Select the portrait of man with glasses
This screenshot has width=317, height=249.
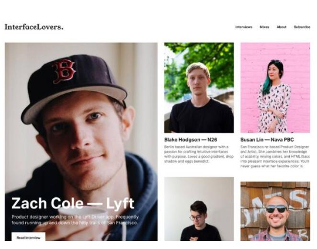click(199, 209)
